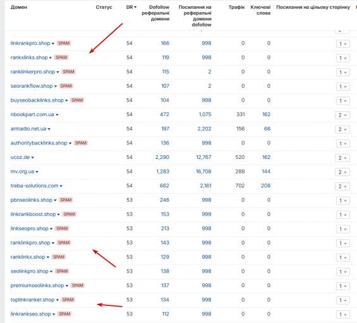Click dofollow links value 12,767 for ucoz.de
Image resolution: width=357 pixels, height=323 pixels.
pyautogui.click(x=203, y=157)
